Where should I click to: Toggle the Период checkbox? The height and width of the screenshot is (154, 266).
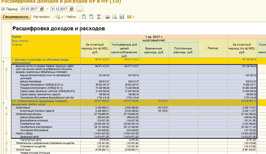(3, 9)
